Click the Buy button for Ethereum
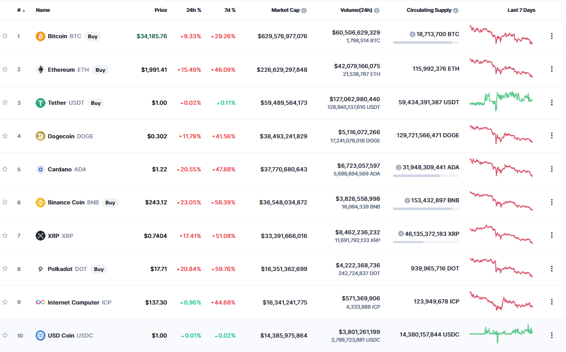Screen dimensions: 566x352 pyautogui.click(x=100, y=70)
